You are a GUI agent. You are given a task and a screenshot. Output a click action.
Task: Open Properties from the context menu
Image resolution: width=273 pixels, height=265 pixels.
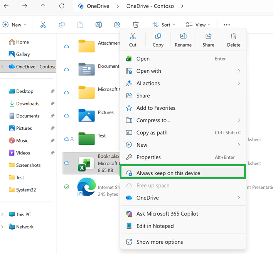tap(183, 157)
